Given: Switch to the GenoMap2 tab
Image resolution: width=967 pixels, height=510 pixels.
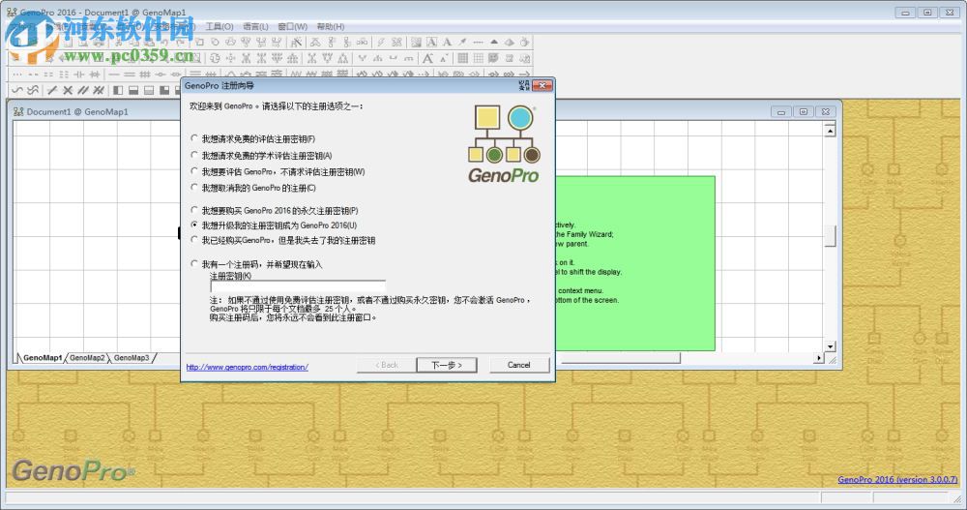Looking at the screenshot, I should coord(87,357).
